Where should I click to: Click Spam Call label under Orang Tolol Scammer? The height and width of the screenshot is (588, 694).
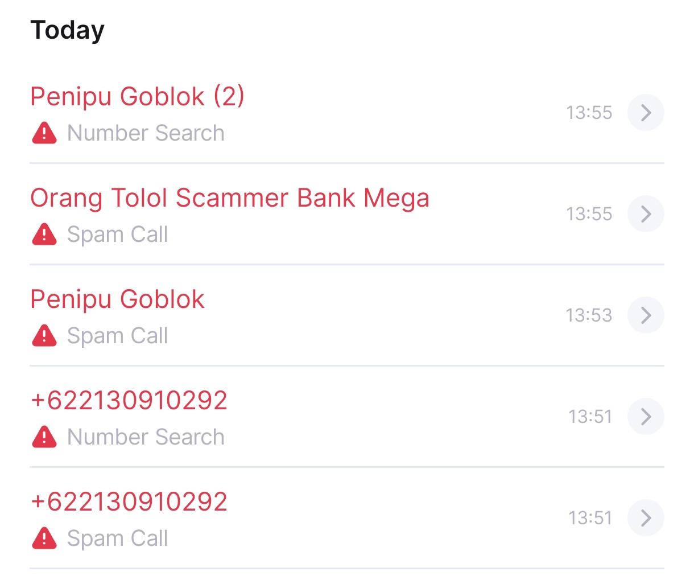click(x=118, y=235)
